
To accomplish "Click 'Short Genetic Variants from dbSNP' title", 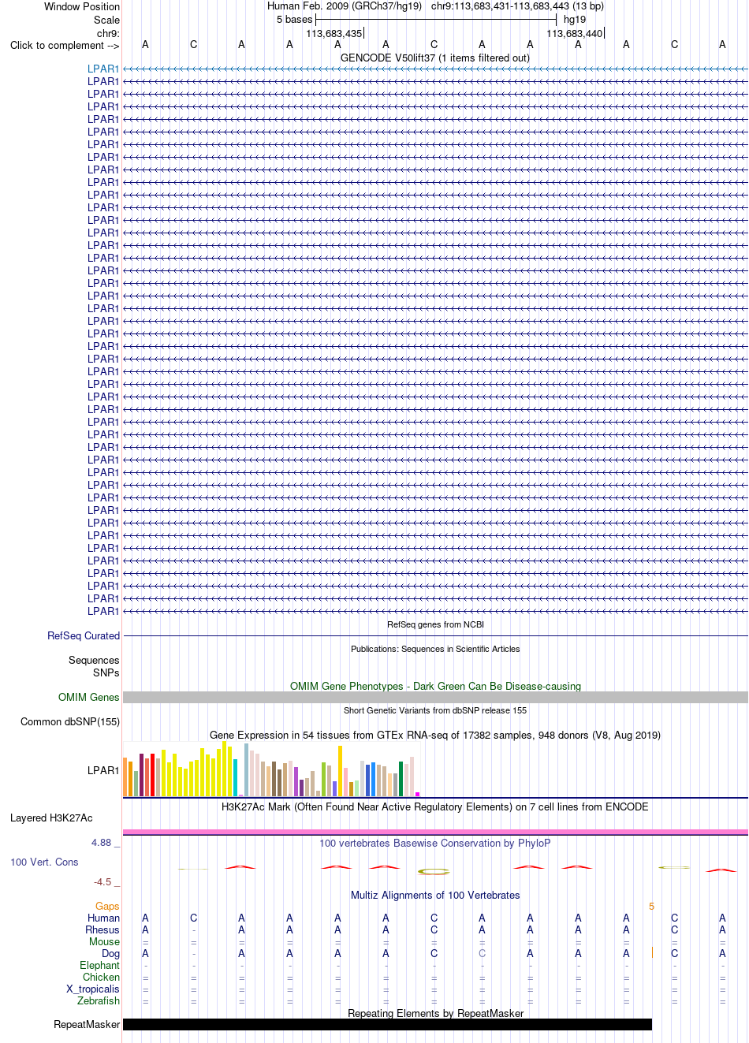I will [x=435, y=710].
